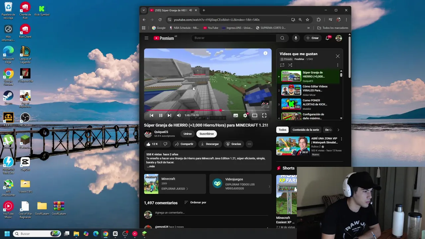Toggle playlist loop icon
The image size is (425, 239).
coord(282,65)
